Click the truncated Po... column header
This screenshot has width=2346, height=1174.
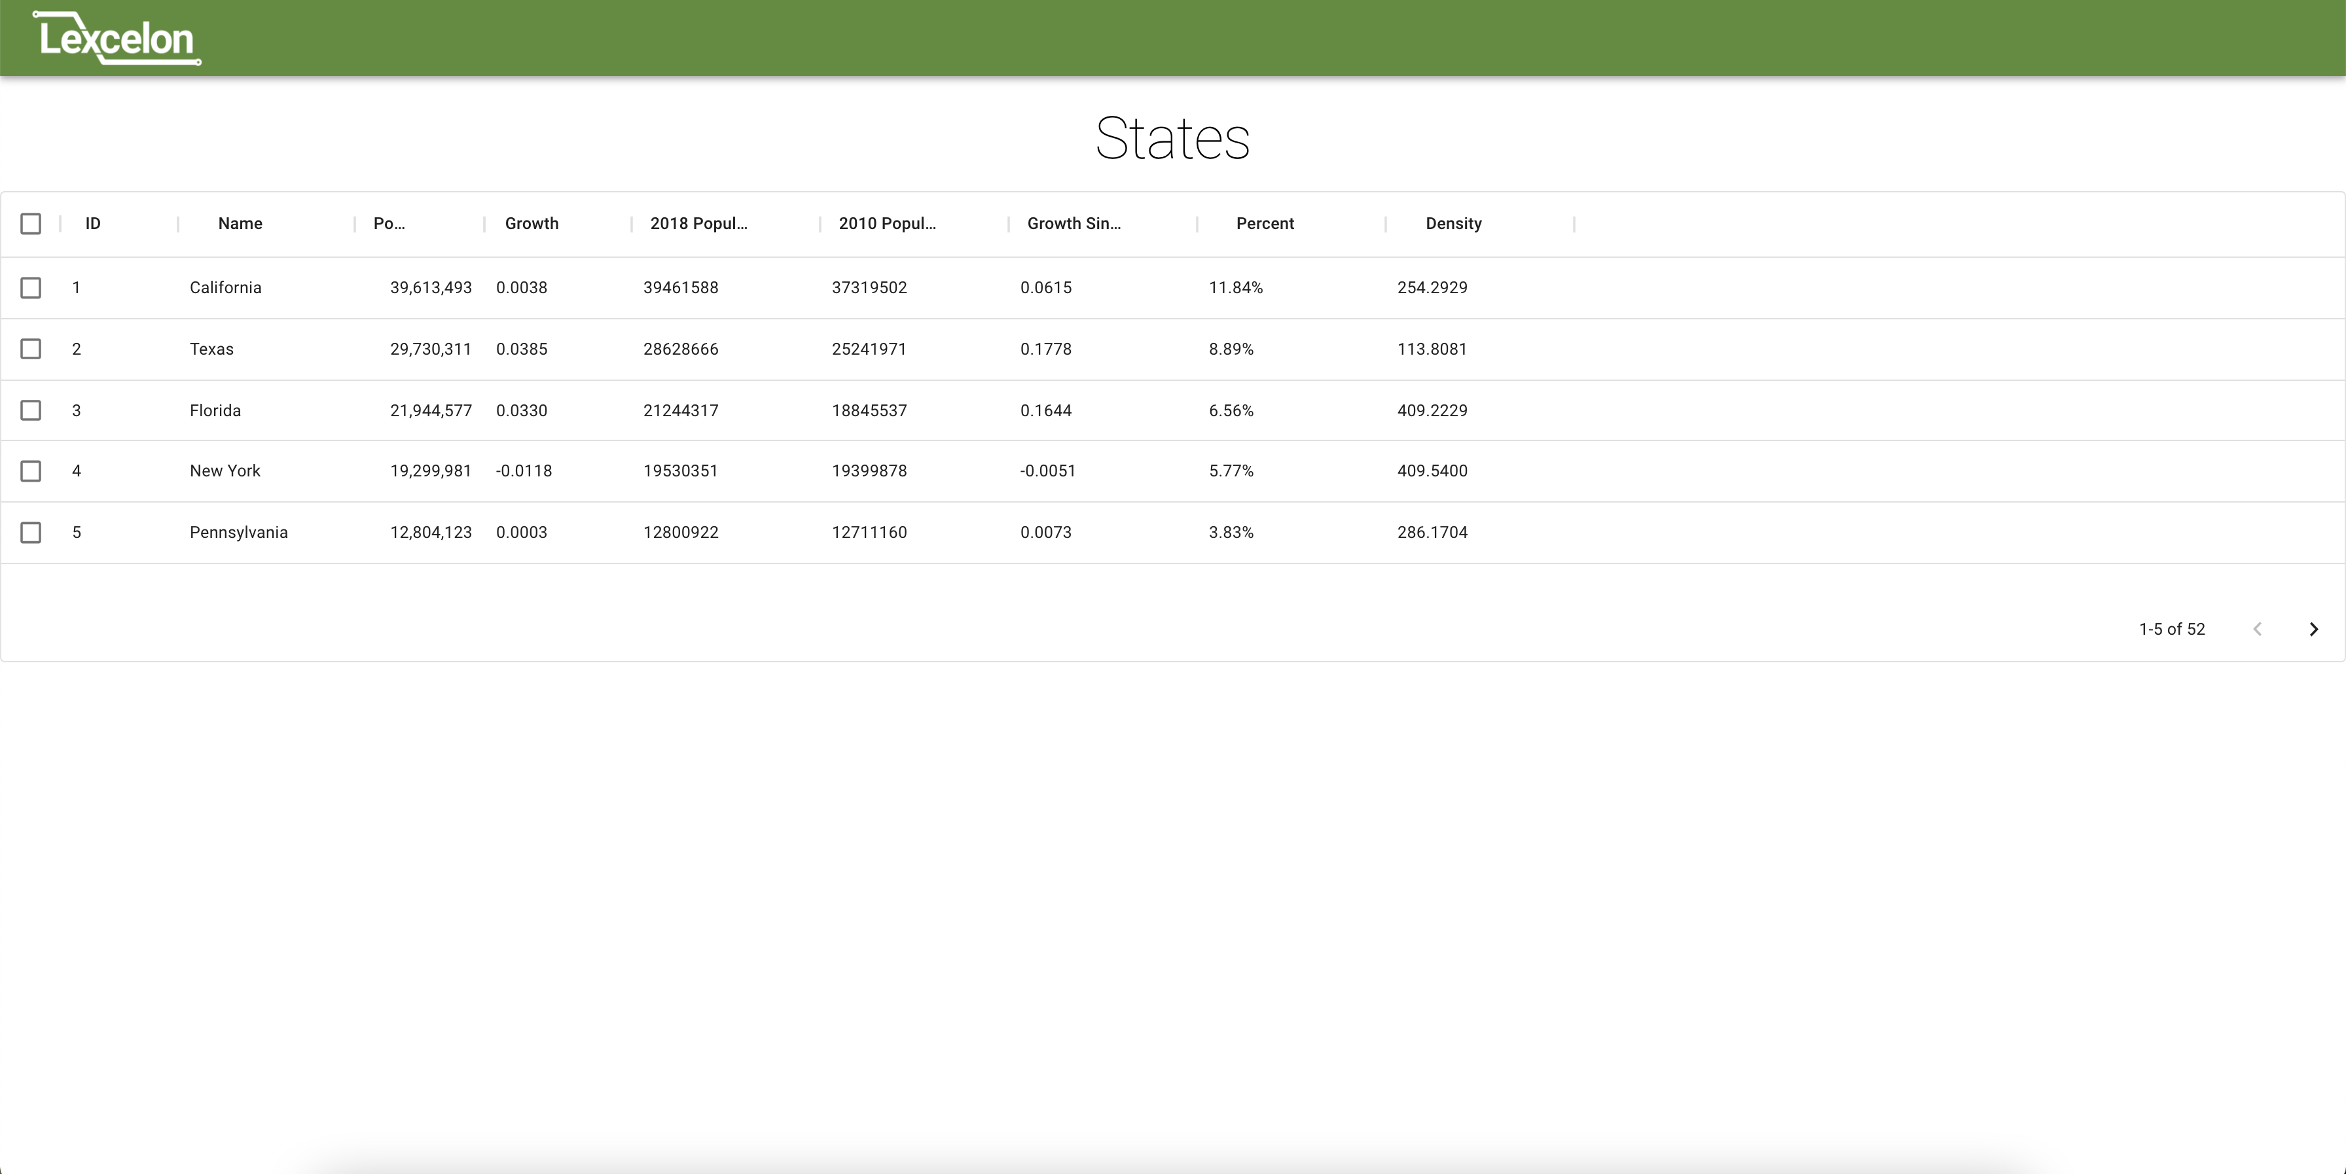coord(389,224)
